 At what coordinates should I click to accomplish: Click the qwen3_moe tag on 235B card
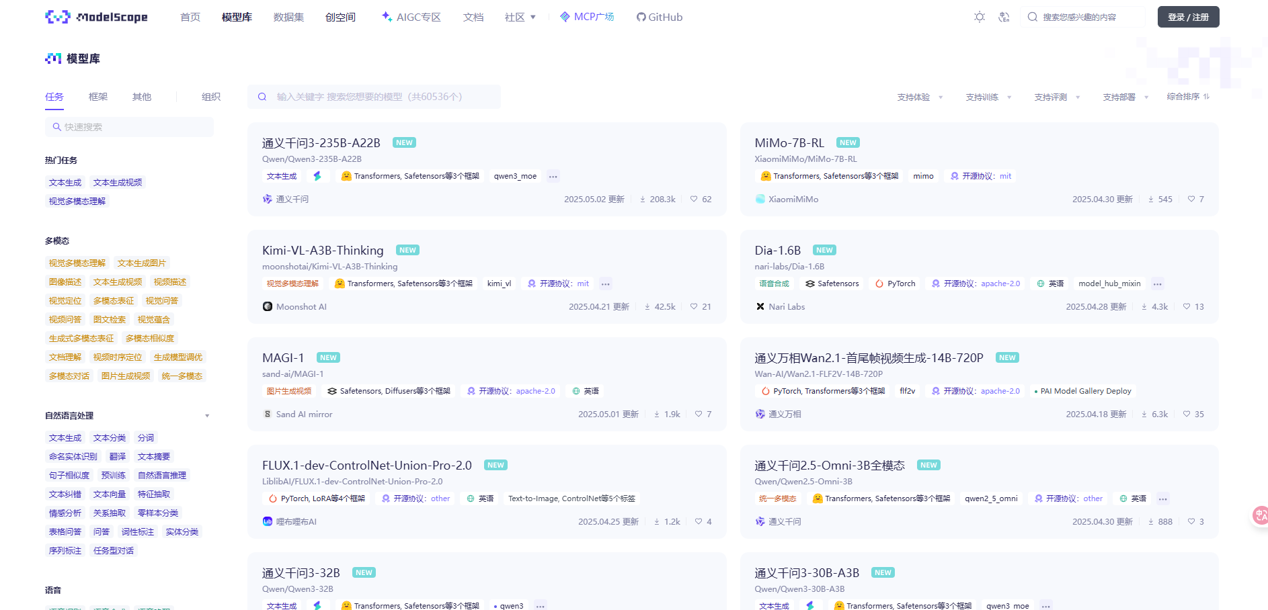pos(516,176)
